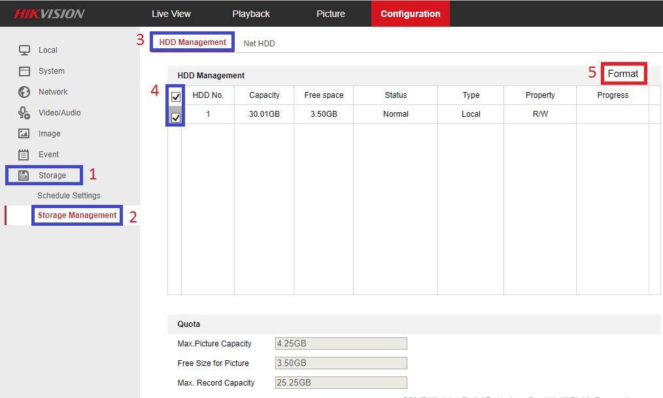Open Event settings in sidebar
Viewport: 663px width, 398px height.
pos(48,155)
